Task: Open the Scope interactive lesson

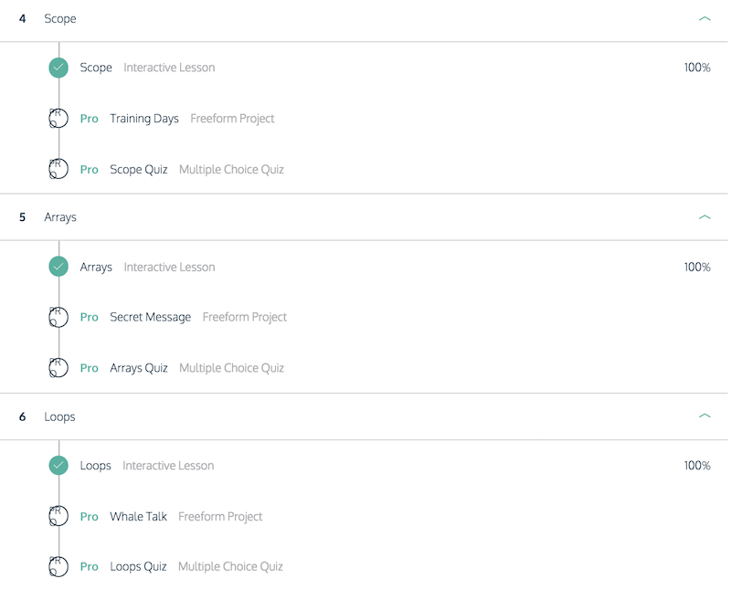Action: [x=96, y=68]
